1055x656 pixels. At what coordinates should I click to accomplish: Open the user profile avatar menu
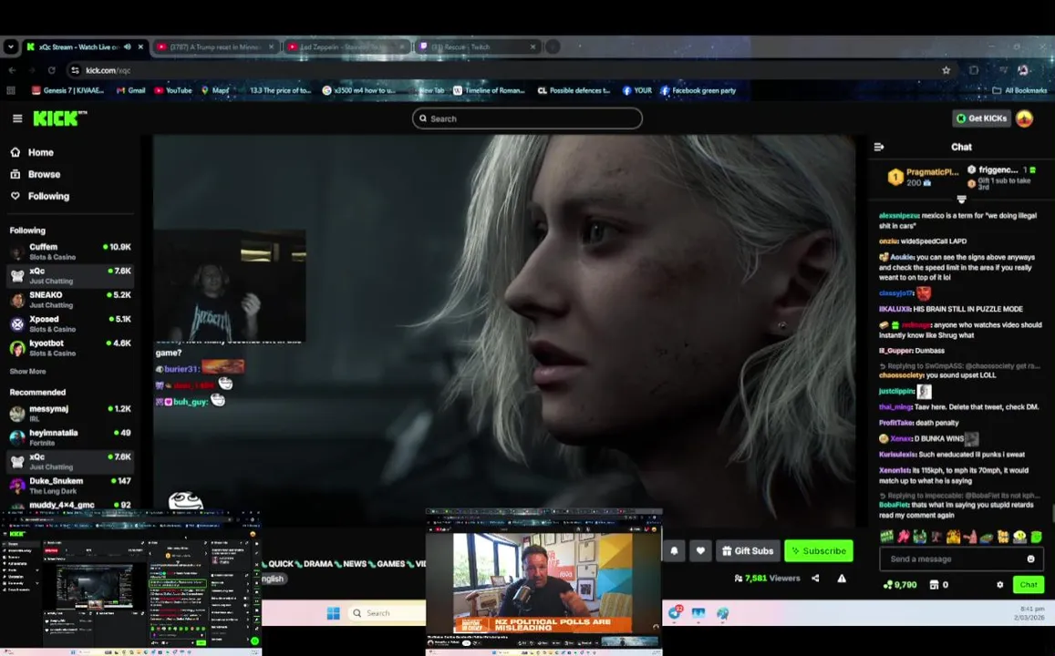tap(1024, 118)
